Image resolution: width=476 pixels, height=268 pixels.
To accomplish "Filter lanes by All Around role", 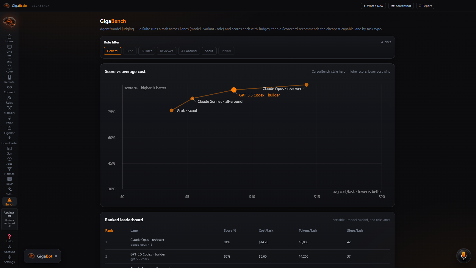I will (x=189, y=51).
